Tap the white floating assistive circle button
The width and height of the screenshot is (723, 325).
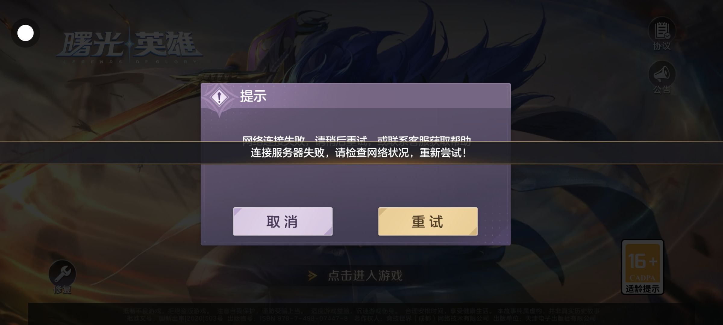pos(26,33)
